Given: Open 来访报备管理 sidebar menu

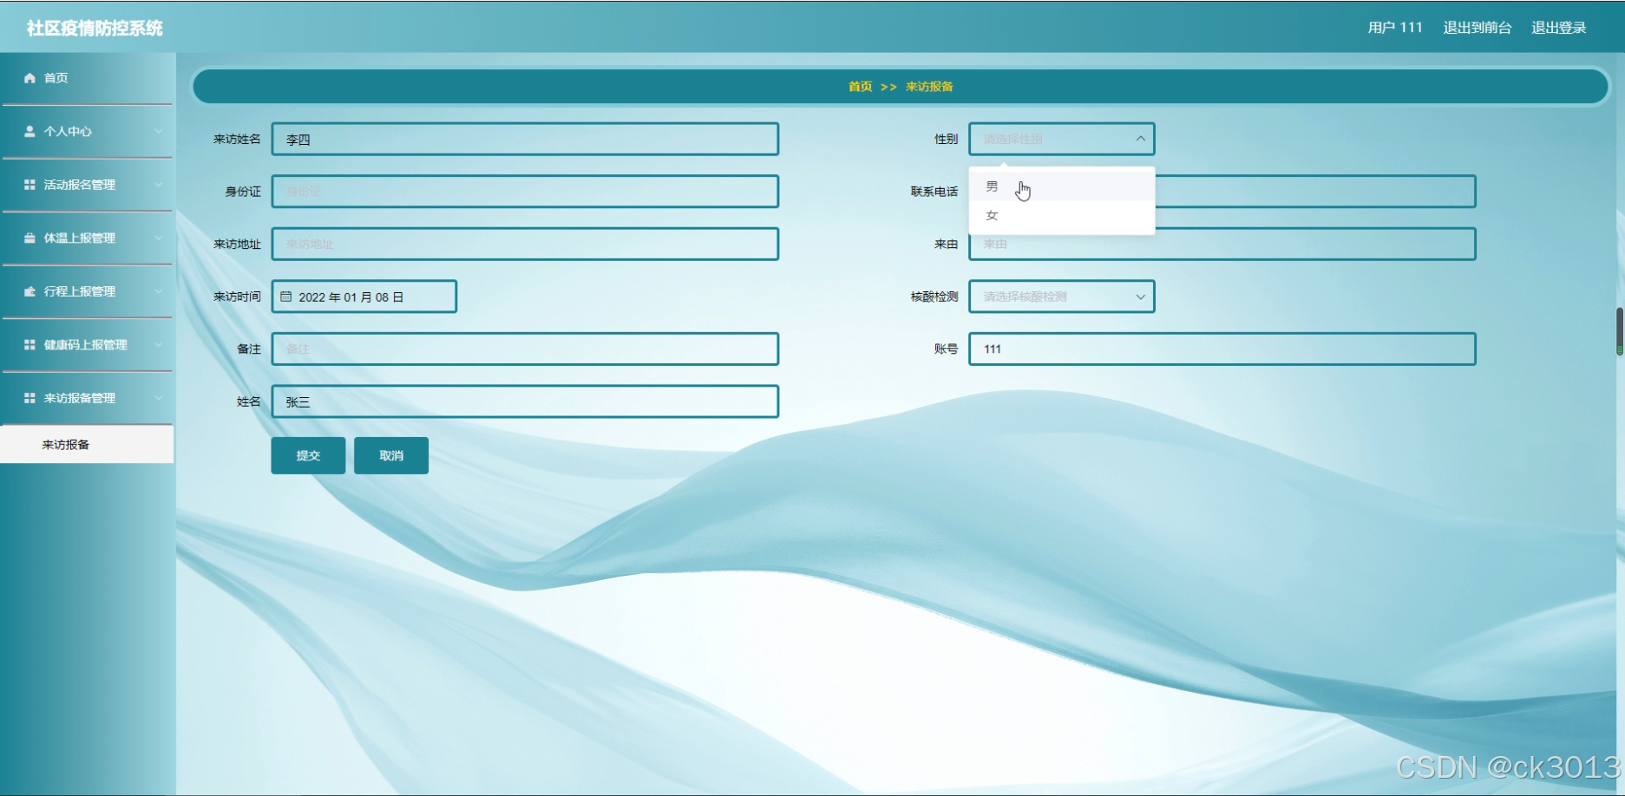Looking at the screenshot, I should (x=88, y=398).
